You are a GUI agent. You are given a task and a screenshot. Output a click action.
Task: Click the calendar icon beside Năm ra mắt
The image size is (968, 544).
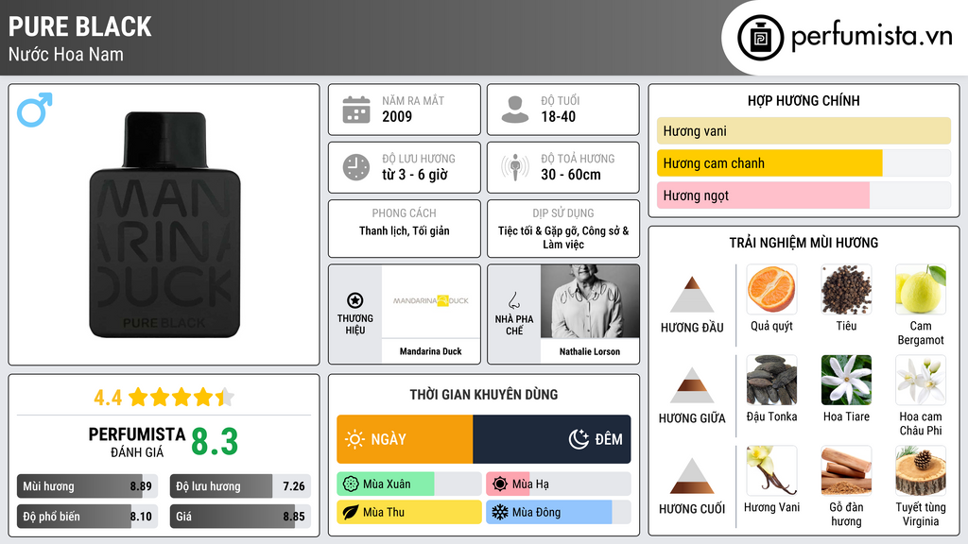pyautogui.click(x=356, y=110)
